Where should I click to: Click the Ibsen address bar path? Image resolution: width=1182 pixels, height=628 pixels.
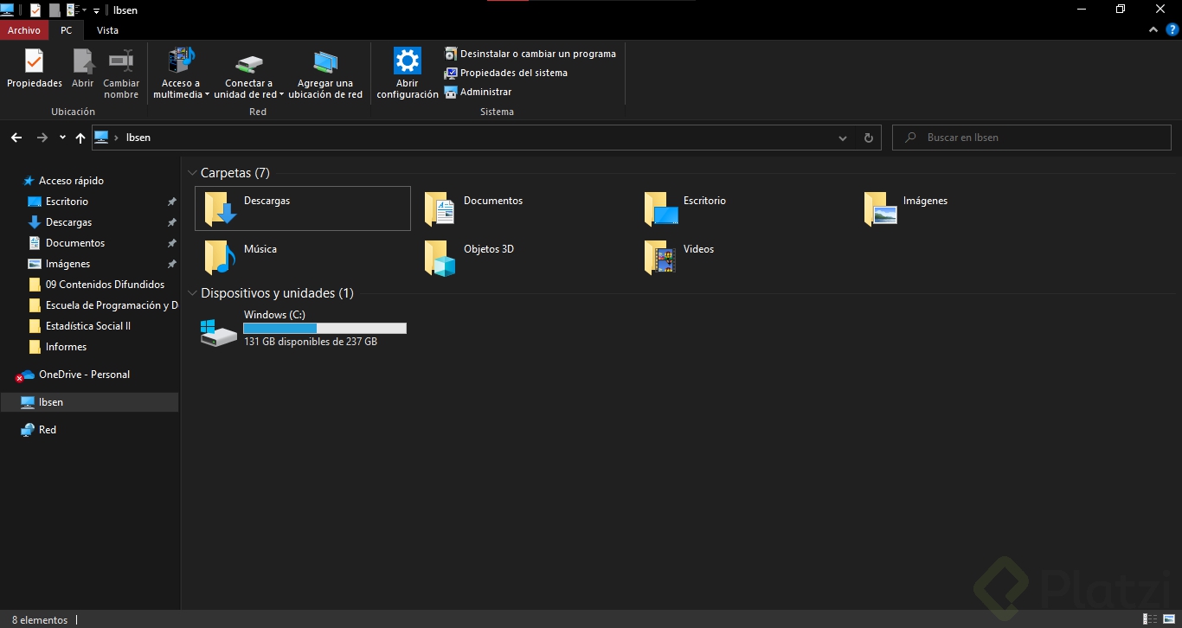tap(138, 138)
